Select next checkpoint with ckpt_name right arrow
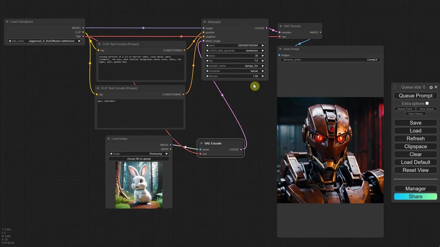Screen dimensions: 440x247 [80, 41]
